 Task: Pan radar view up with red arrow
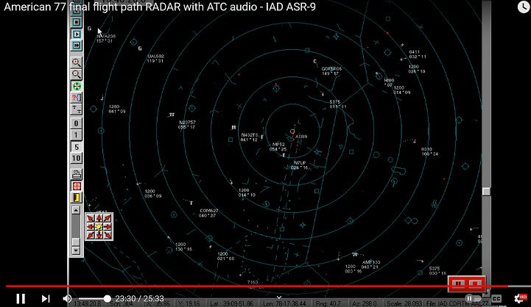(x=99, y=219)
